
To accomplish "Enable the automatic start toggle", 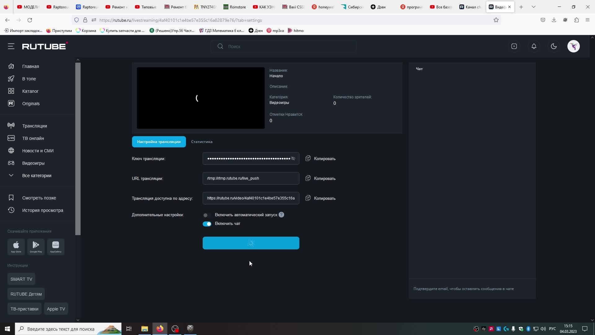I will click(x=207, y=215).
